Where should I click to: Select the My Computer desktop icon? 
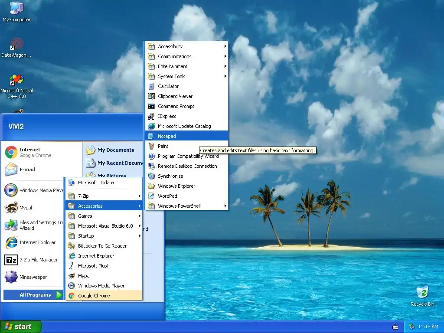click(16, 11)
